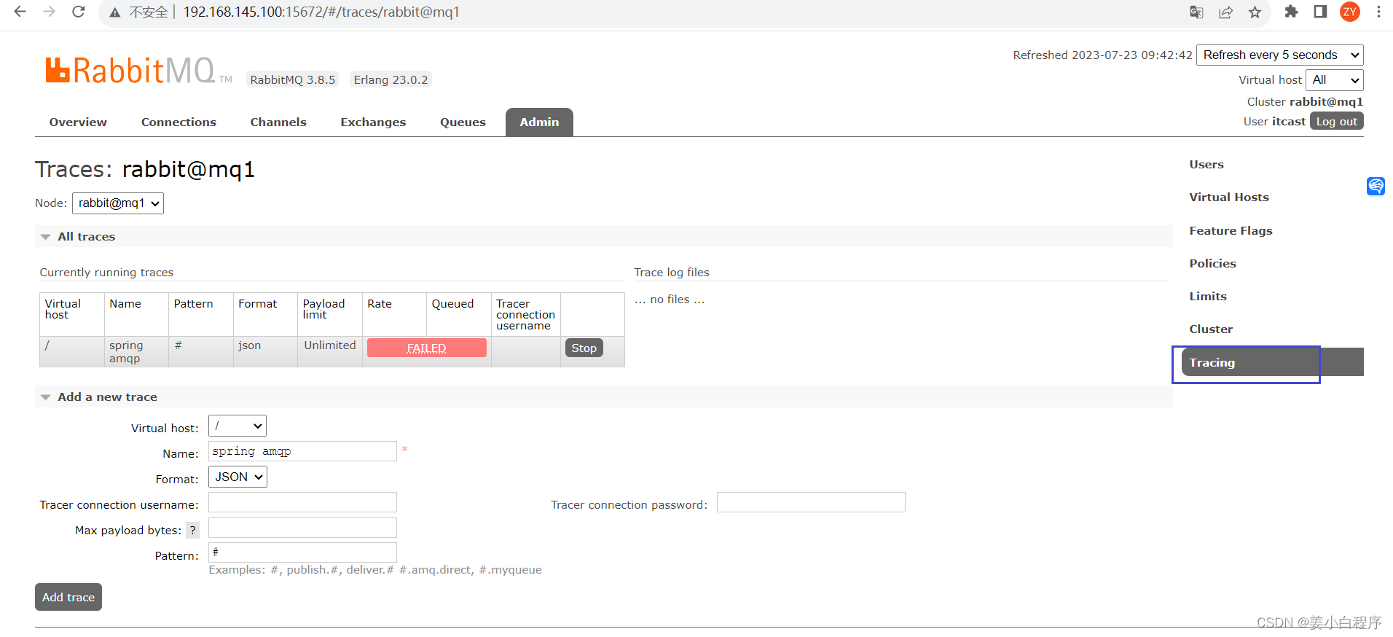Switch to the Queues tab
Screen dimensions: 1393x637
(x=463, y=122)
